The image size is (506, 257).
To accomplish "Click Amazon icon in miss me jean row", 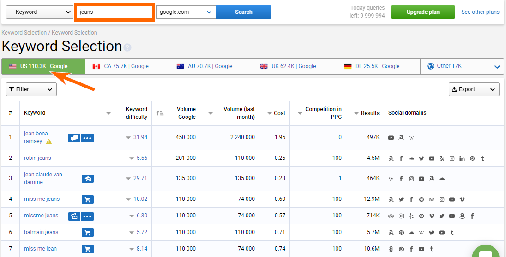I will [391, 249].
